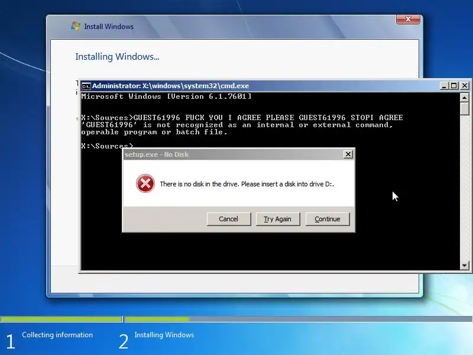Click the GUEST61996 command line text
473x355 pixels.
coord(242,117)
